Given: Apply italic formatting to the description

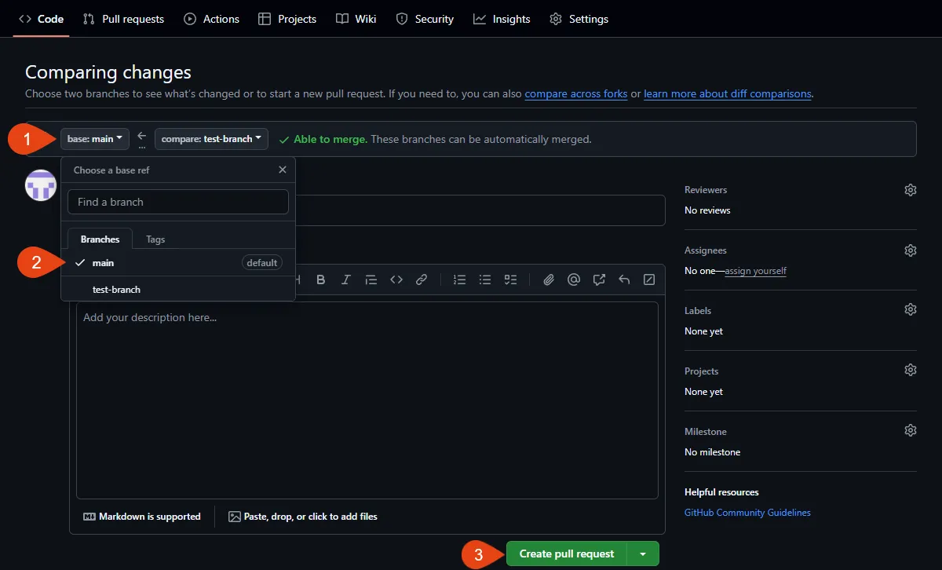Looking at the screenshot, I should coord(345,279).
